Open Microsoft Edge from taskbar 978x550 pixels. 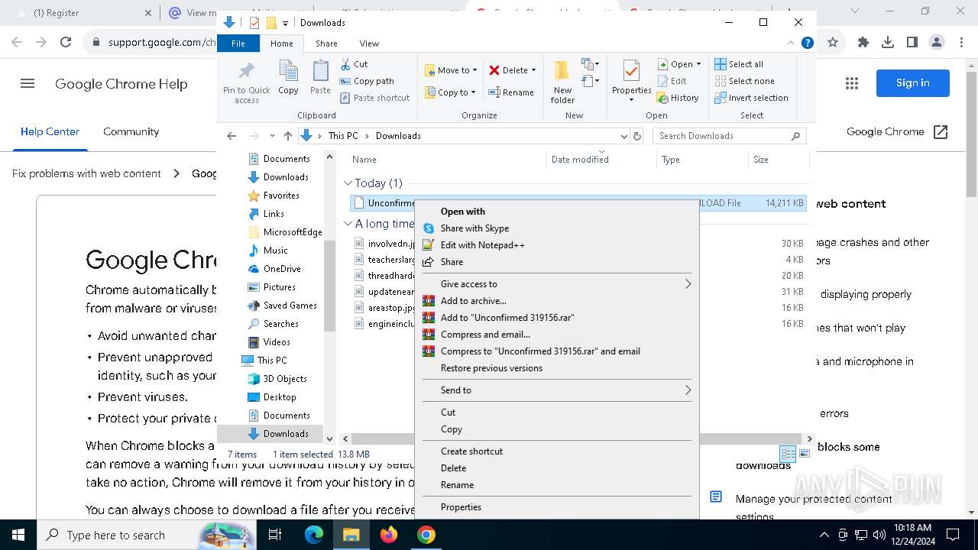[x=314, y=535]
